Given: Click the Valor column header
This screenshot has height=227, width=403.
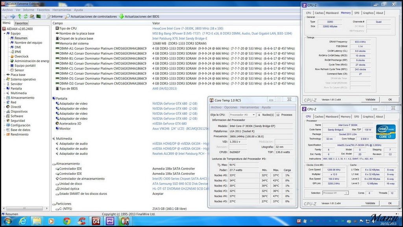Looking at the screenshot, I should point(156,23).
